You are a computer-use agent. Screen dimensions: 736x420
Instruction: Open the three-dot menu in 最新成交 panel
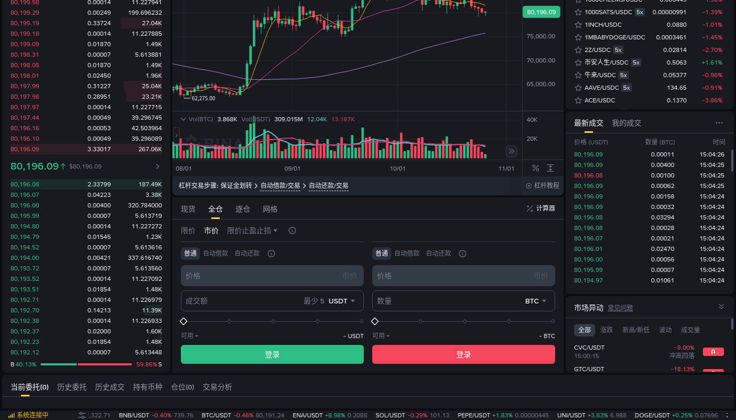click(x=719, y=123)
